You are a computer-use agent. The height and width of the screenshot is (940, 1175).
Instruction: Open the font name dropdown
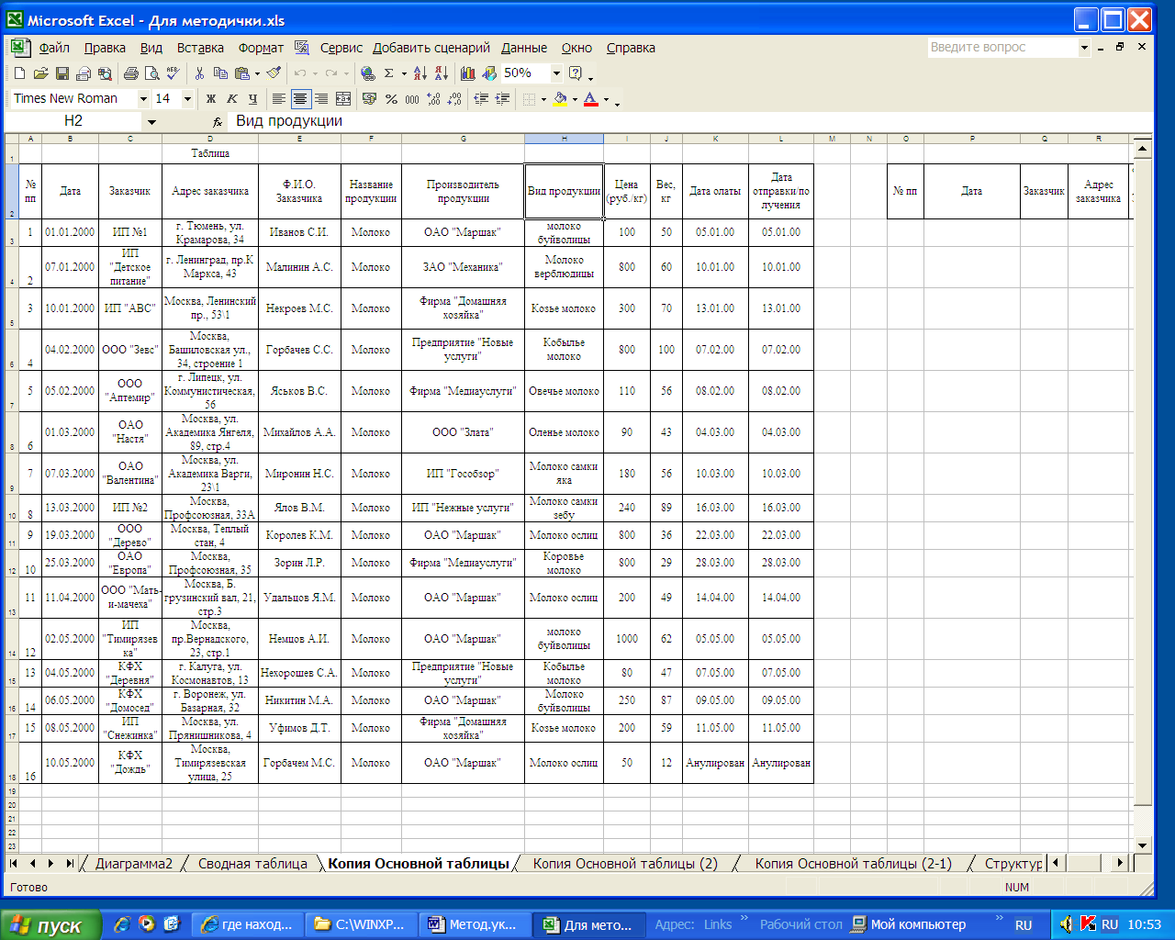(x=143, y=98)
